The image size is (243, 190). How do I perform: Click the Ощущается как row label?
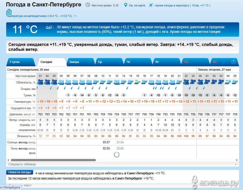pyautogui.click(x=23, y=108)
